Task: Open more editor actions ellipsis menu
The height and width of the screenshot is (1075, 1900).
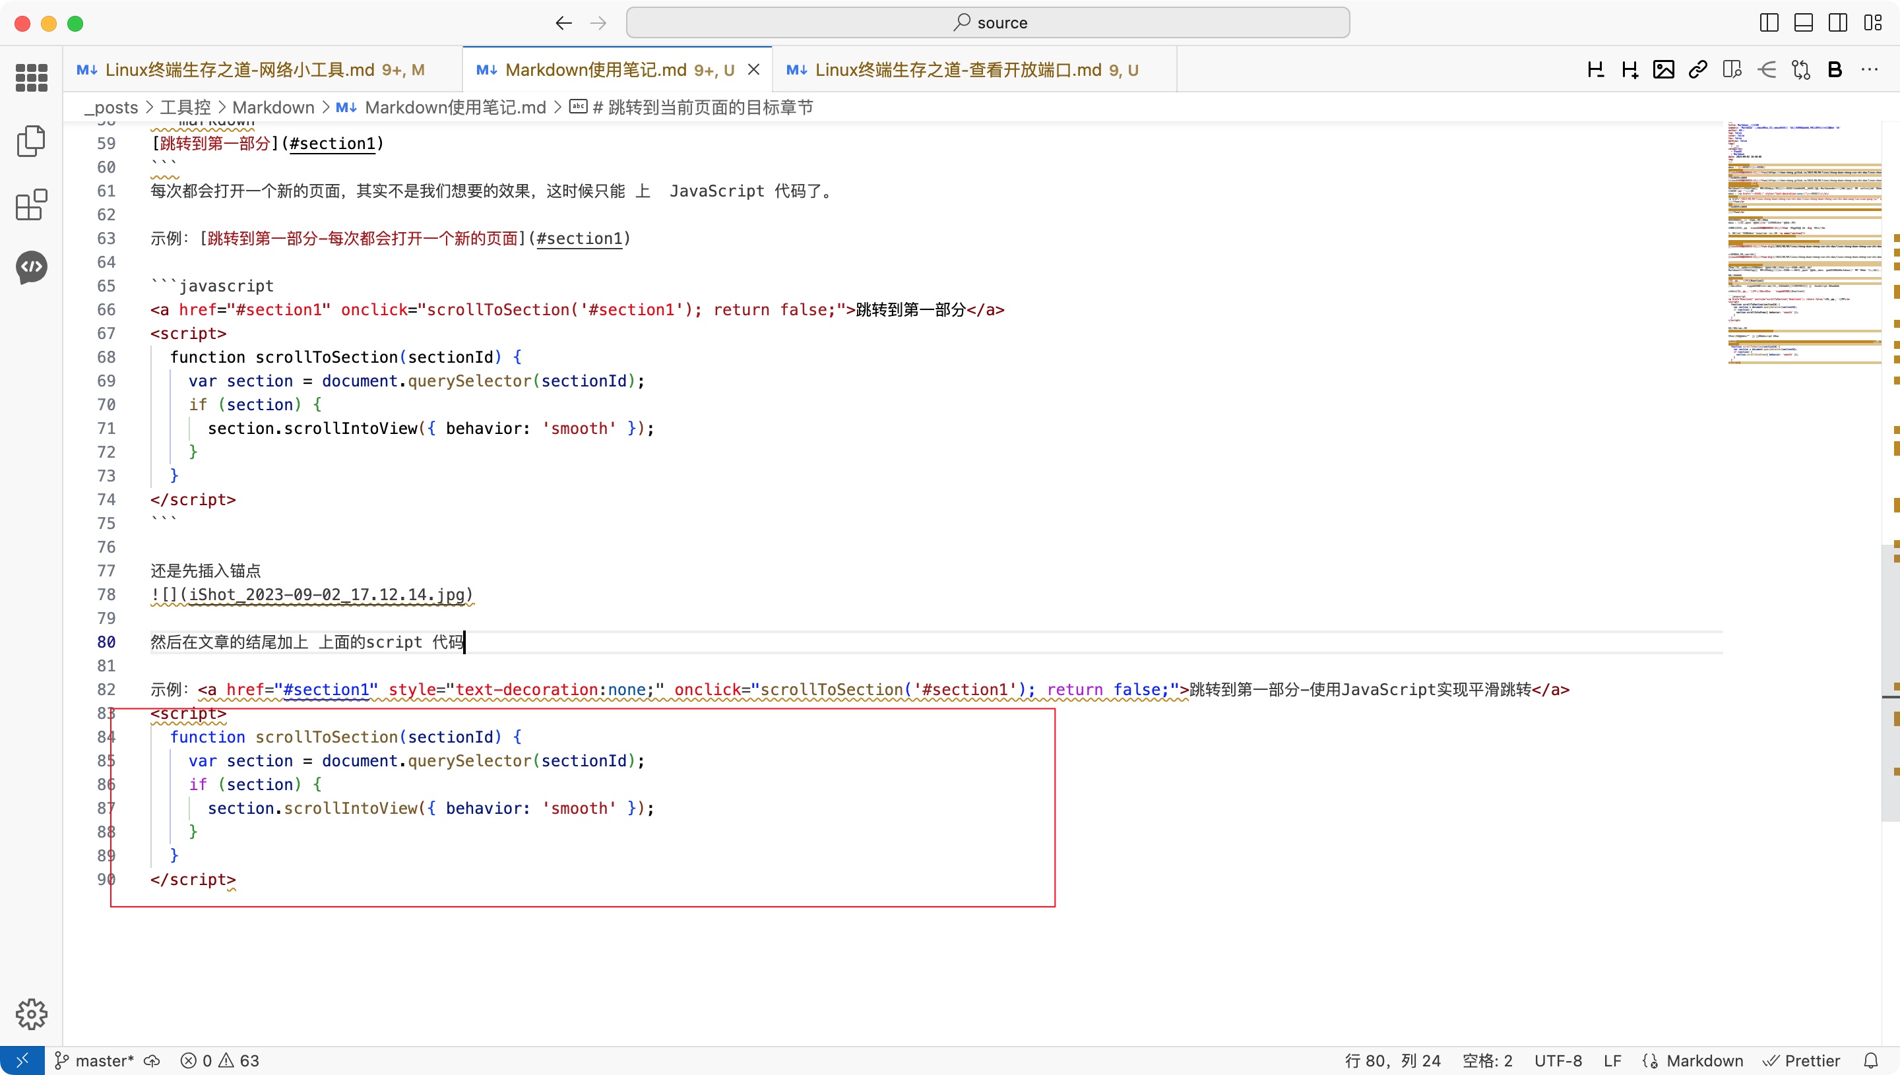Action: (x=1869, y=69)
